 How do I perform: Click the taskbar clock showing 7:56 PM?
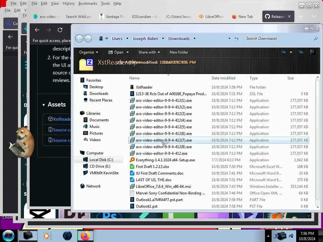point(307,236)
